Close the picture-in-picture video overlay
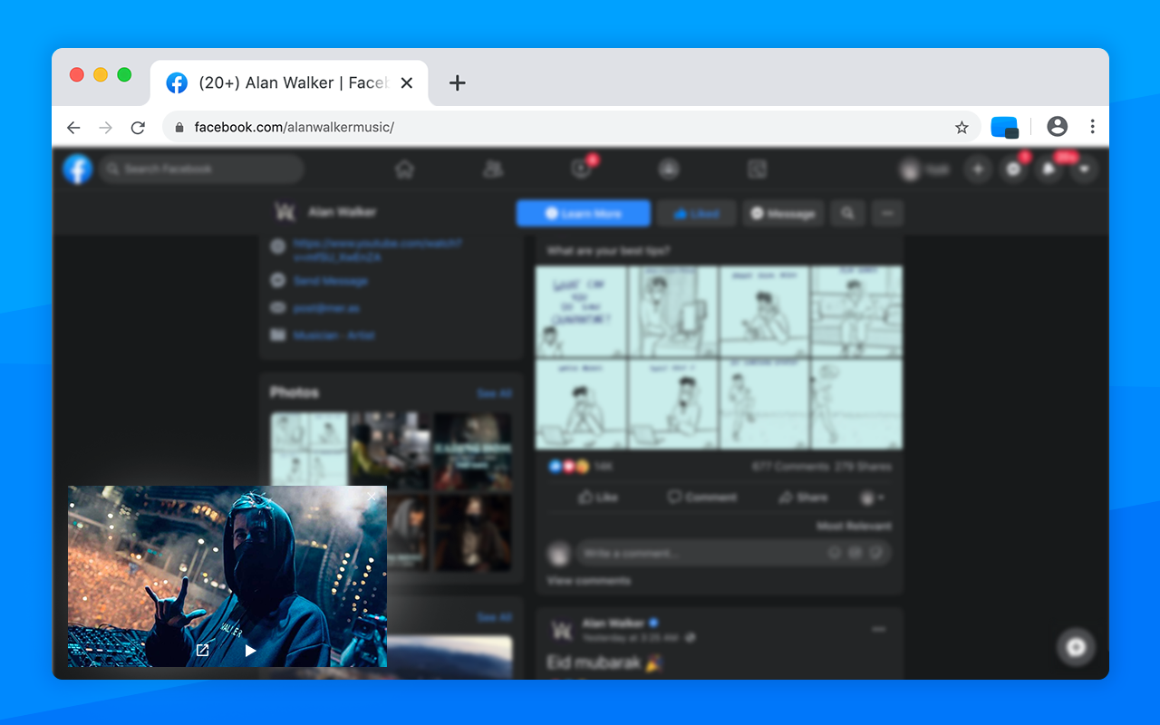The image size is (1160, 725). [372, 498]
